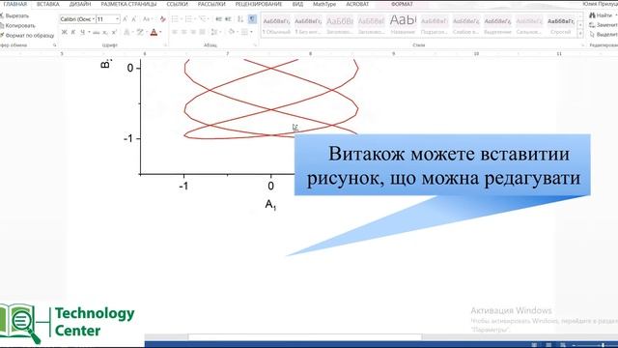Decrease font size with smaller A icon
Screen dimensions: 618x348
pos(134,19)
